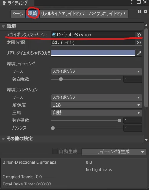149x190 pixels.
Task: Pick shadow color with the eyedropper
Action: point(139,53)
